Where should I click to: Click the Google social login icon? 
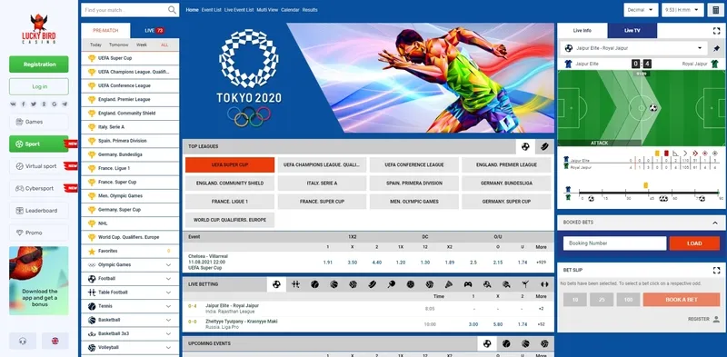pos(55,104)
